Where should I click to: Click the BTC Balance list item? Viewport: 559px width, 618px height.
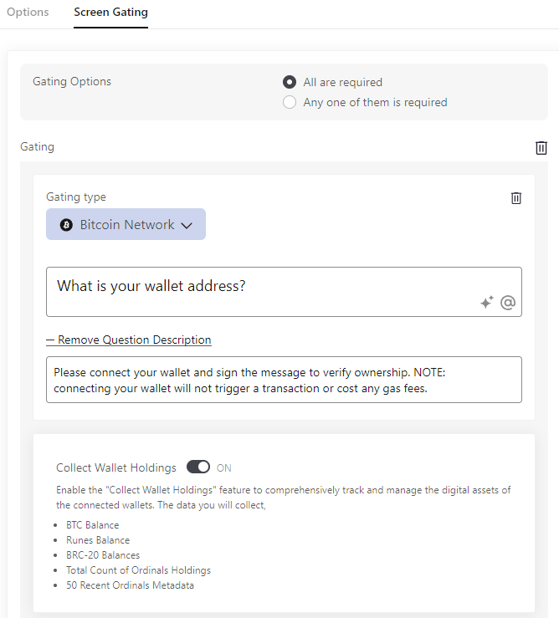(92, 525)
